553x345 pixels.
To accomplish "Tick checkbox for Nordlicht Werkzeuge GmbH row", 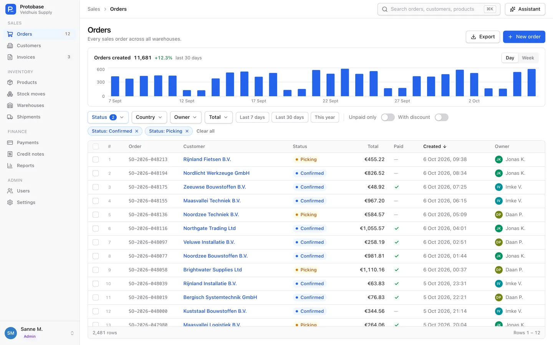I will pos(96,173).
